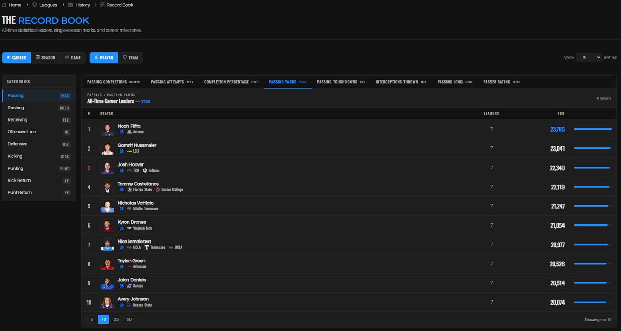The width and height of the screenshot is (621, 331).
Task: Select the Kick Return category
Action: tap(39, 180)
